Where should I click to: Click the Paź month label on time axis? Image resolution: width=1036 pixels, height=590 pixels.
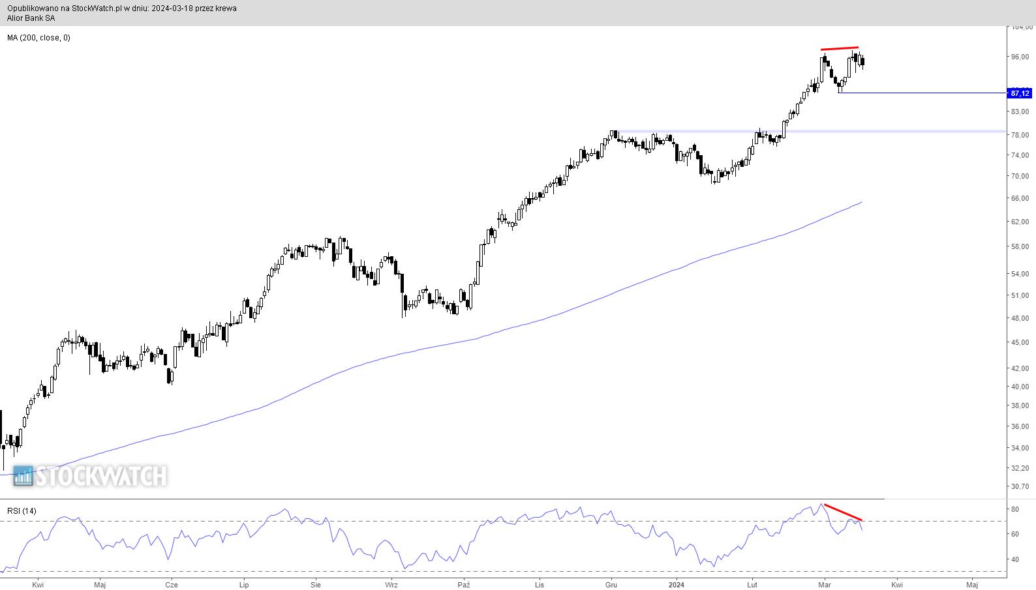[x=464, y=585]
